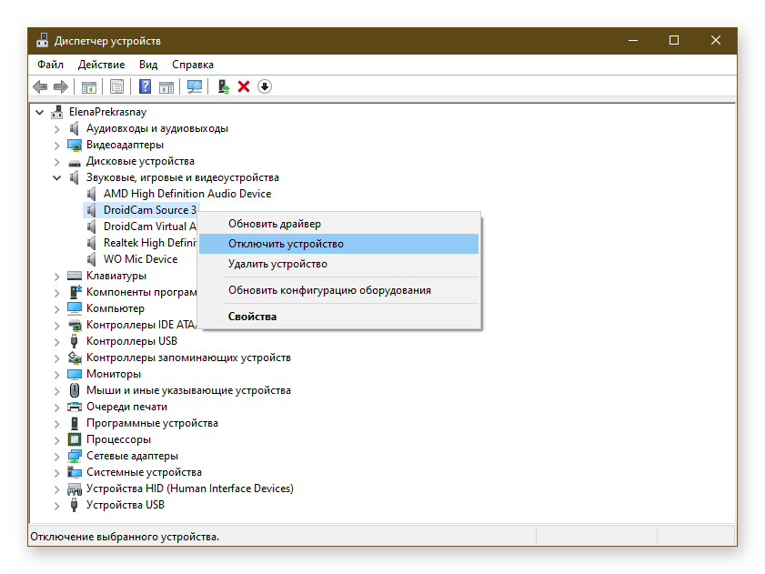The height and width of the screenshot is (574, 765).
Task: Expand Очереди печати category arrow
Action: tap(56, 407)
